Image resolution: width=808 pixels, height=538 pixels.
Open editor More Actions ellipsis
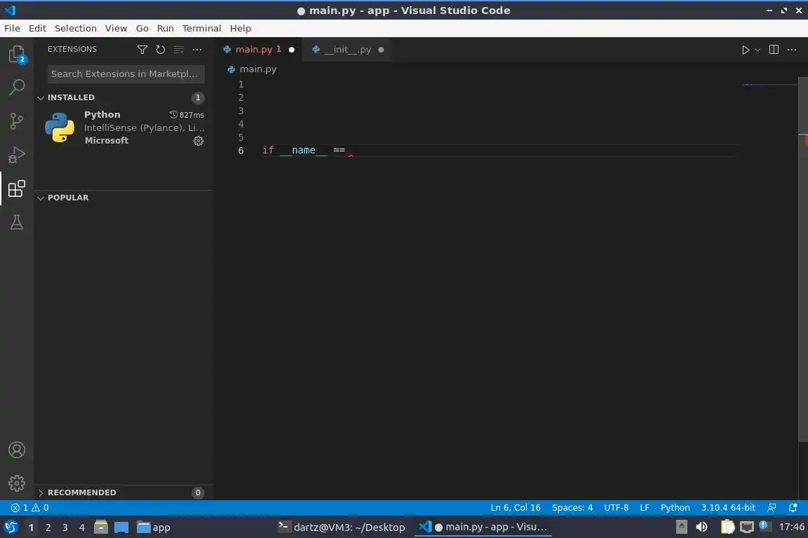pos(792,50)
